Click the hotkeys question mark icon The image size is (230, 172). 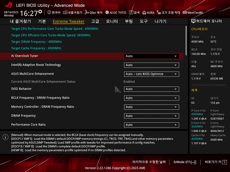click(x=224, y=162)
